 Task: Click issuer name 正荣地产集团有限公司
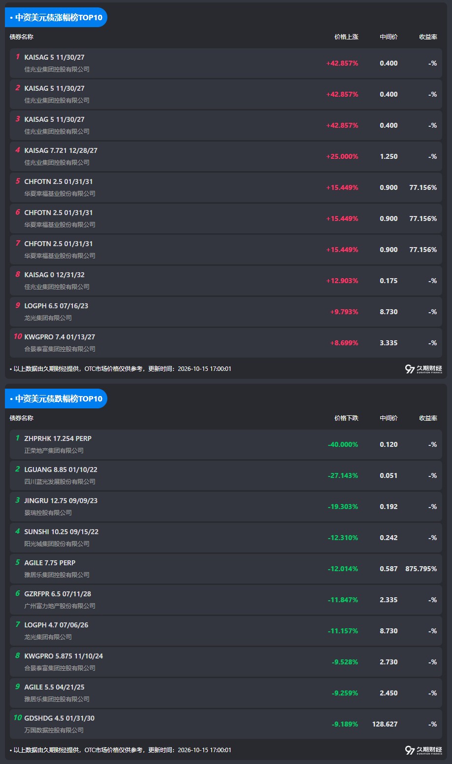tap(54, 451)
